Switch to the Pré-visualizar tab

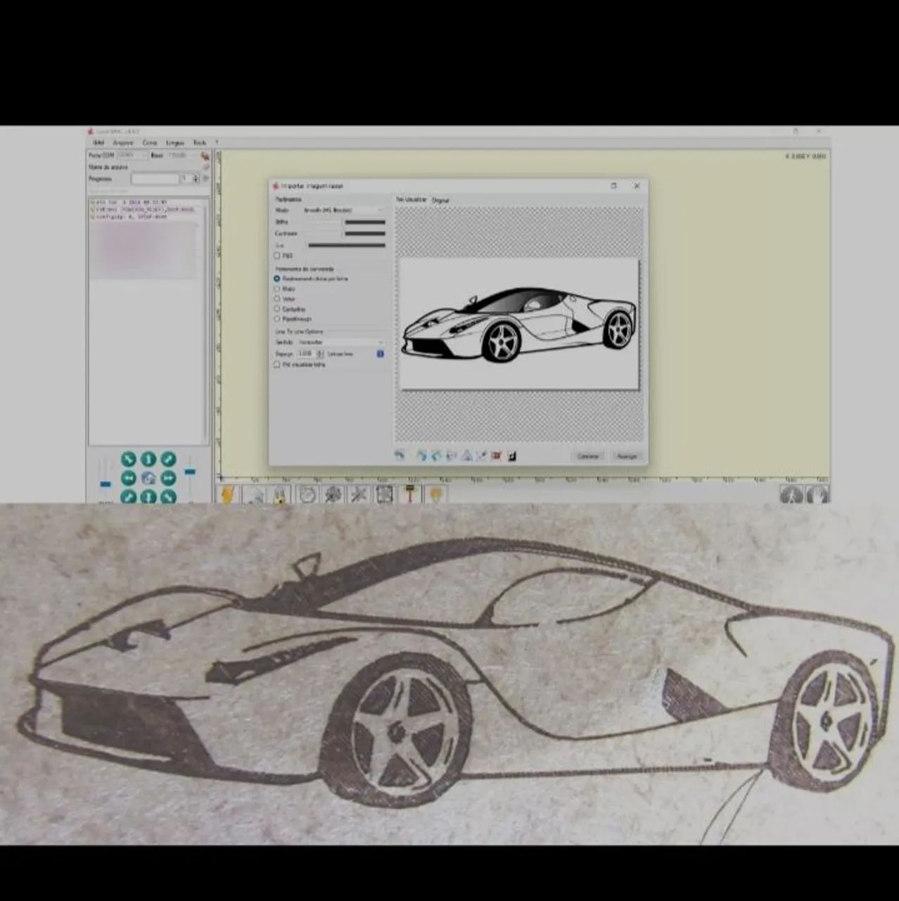point(412,200)
